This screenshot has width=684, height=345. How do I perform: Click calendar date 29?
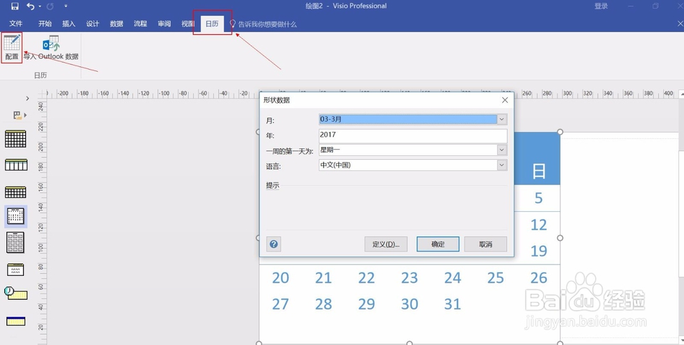tap(367, 304)
